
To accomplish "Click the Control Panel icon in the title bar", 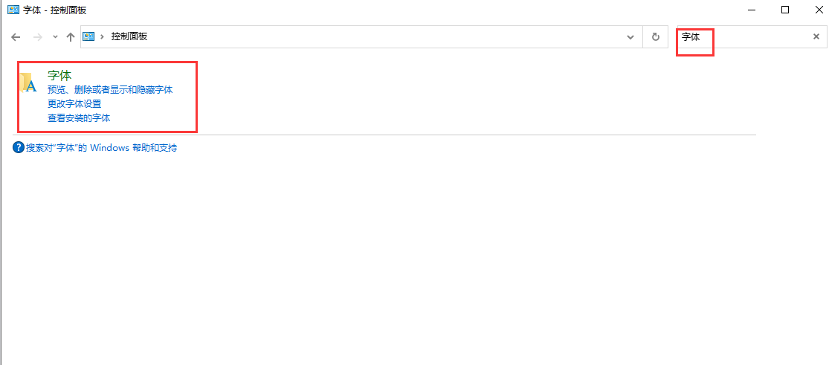I will tap(13, 10).
